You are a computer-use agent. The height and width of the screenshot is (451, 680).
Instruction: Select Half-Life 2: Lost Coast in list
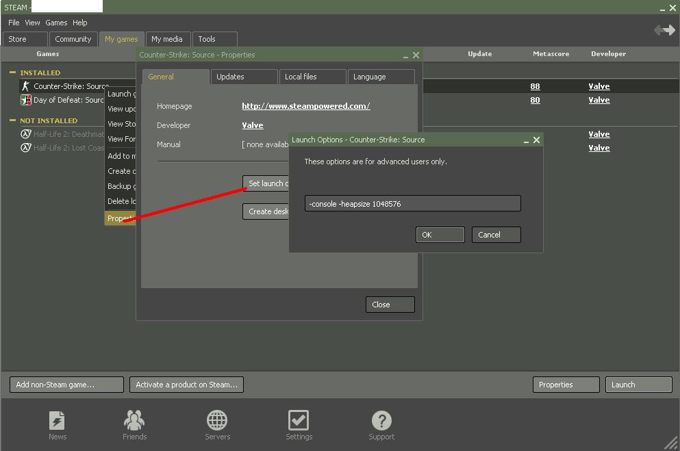coord(69,148)
